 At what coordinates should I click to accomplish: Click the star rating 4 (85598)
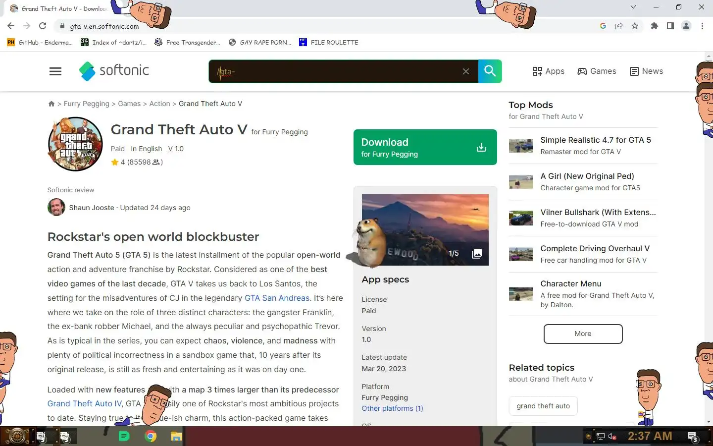click(x=137, y=162)
